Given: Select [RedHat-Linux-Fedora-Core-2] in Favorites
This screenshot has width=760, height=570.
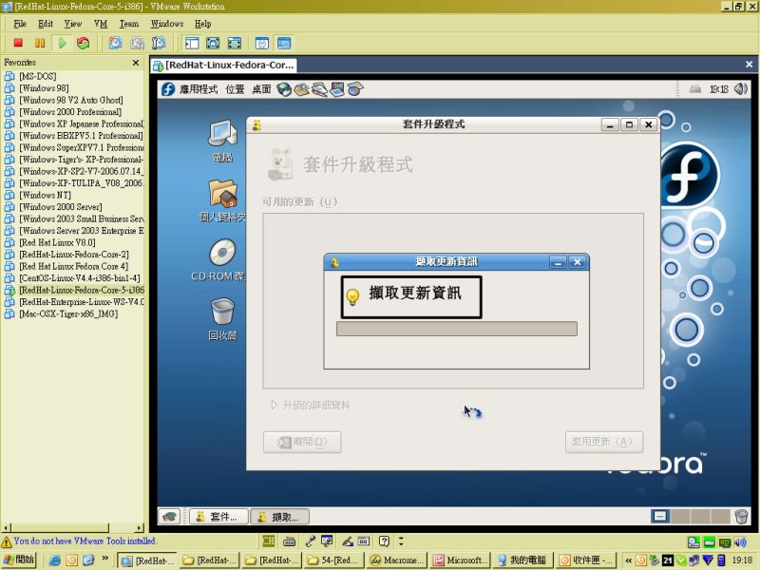Looking at the screenshot, I should point(74,255).
